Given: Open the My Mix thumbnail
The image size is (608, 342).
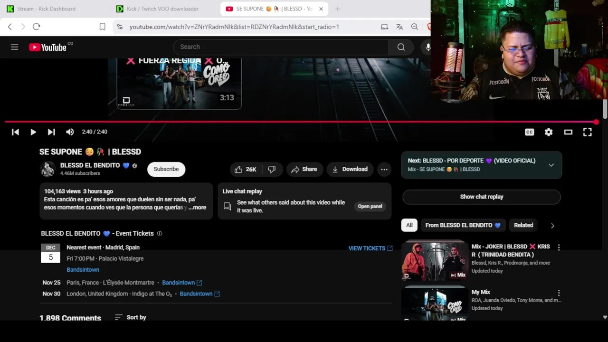Looking at the screenshot, I should pos(435,304).
